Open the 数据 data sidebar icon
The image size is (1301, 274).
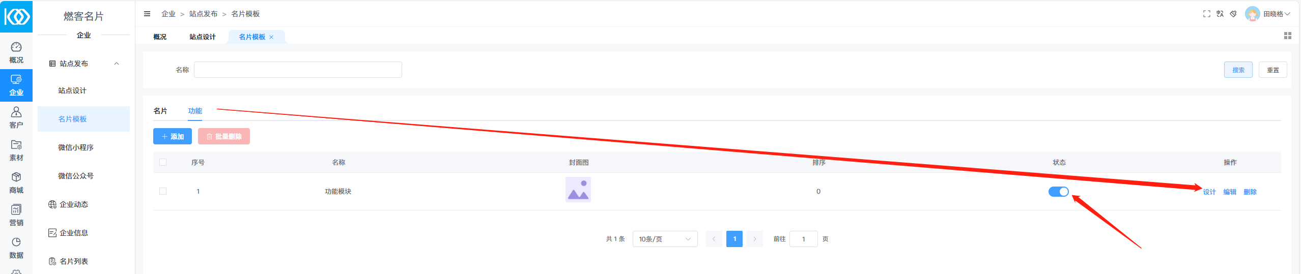16,248
